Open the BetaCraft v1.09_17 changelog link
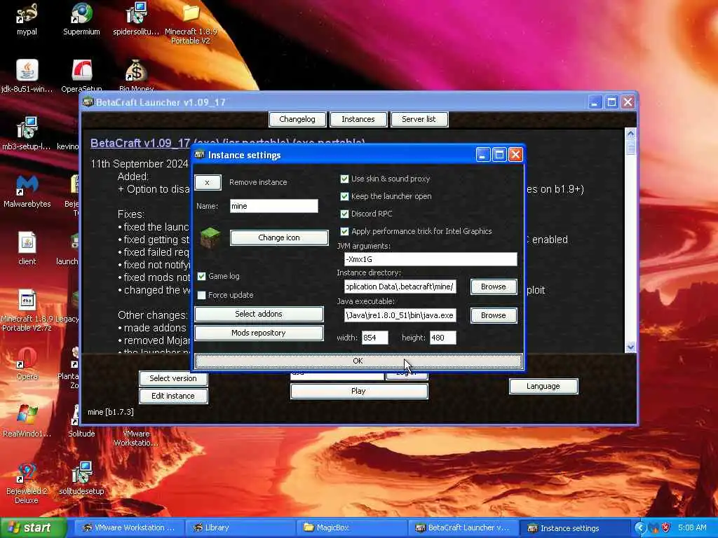 pyautogui.click(x=140, y=143)
